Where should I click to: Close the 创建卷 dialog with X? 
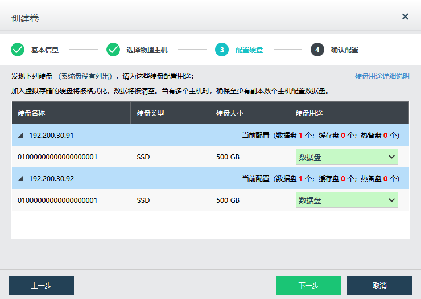click(405, 17)
